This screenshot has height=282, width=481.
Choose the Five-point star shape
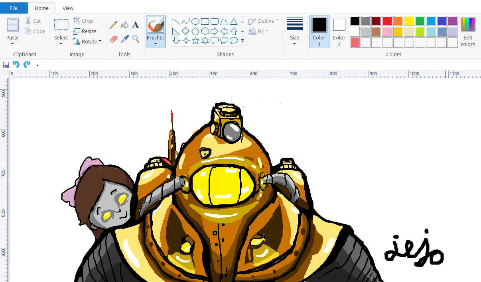(x=195, y=40)
